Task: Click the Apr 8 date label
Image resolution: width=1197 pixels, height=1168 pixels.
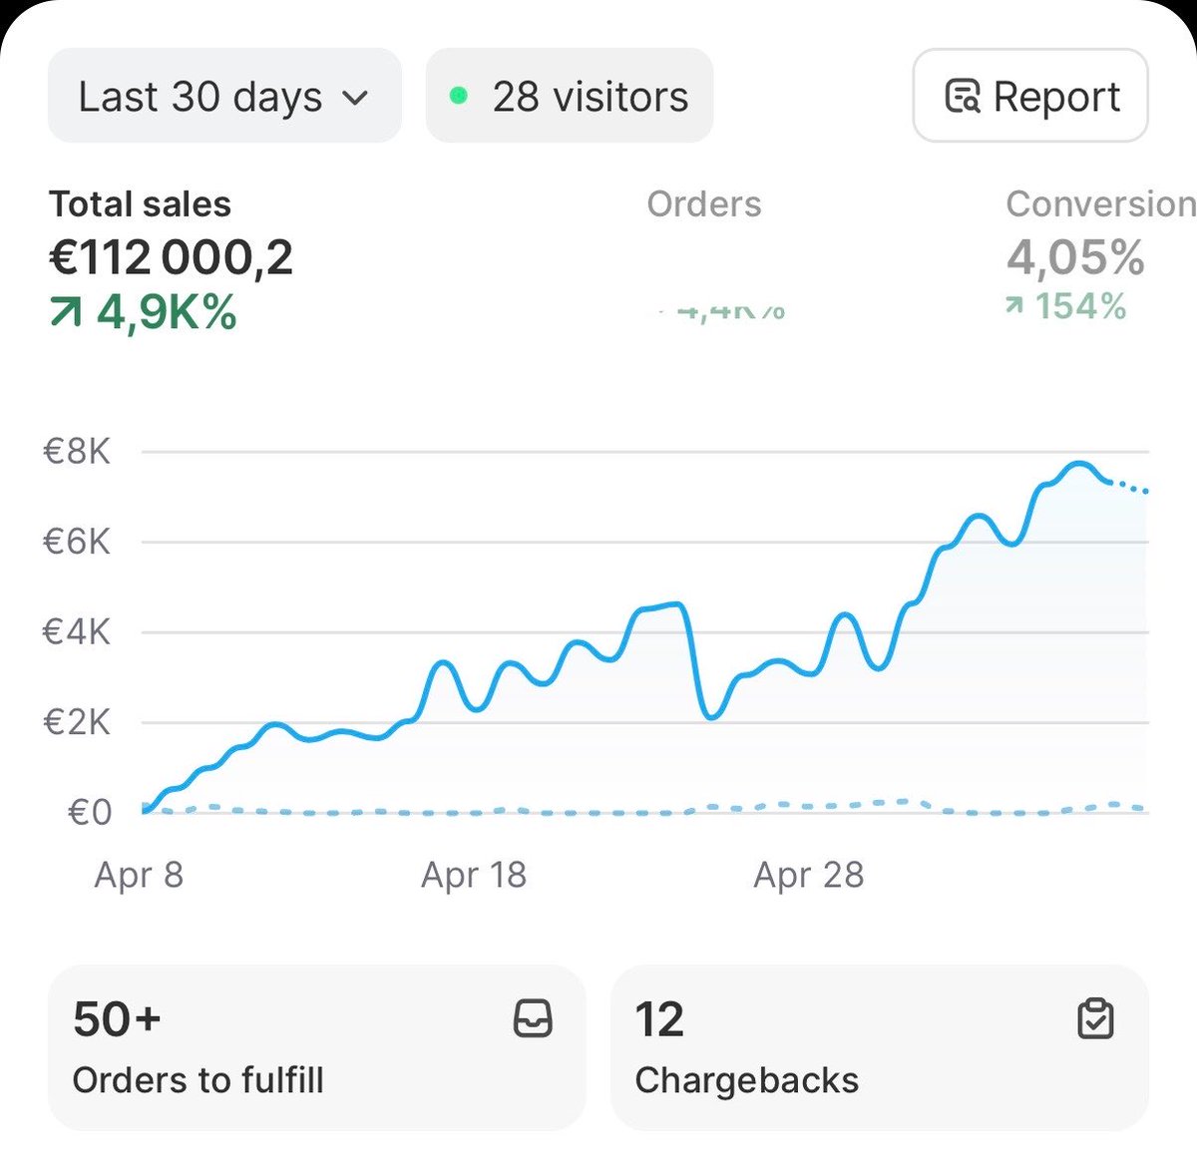Action: [139, 875]
